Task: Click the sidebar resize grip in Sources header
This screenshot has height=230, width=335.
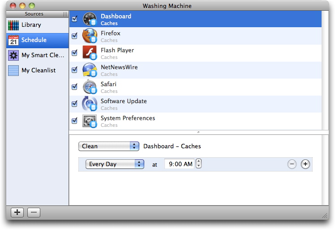Action: pos(65,14)
